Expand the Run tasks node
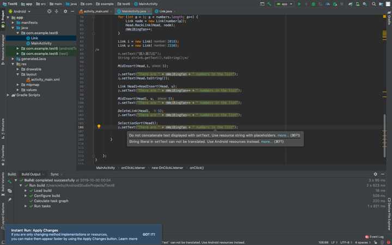 [x=26, y=206]
